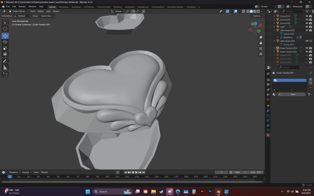
Task: Open the Object Mode dropdown
Action: (x=18, y=11)
